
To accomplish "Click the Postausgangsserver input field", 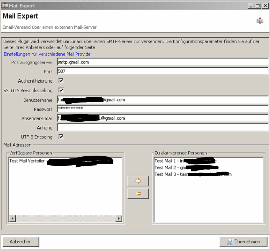I will [162, 62].
